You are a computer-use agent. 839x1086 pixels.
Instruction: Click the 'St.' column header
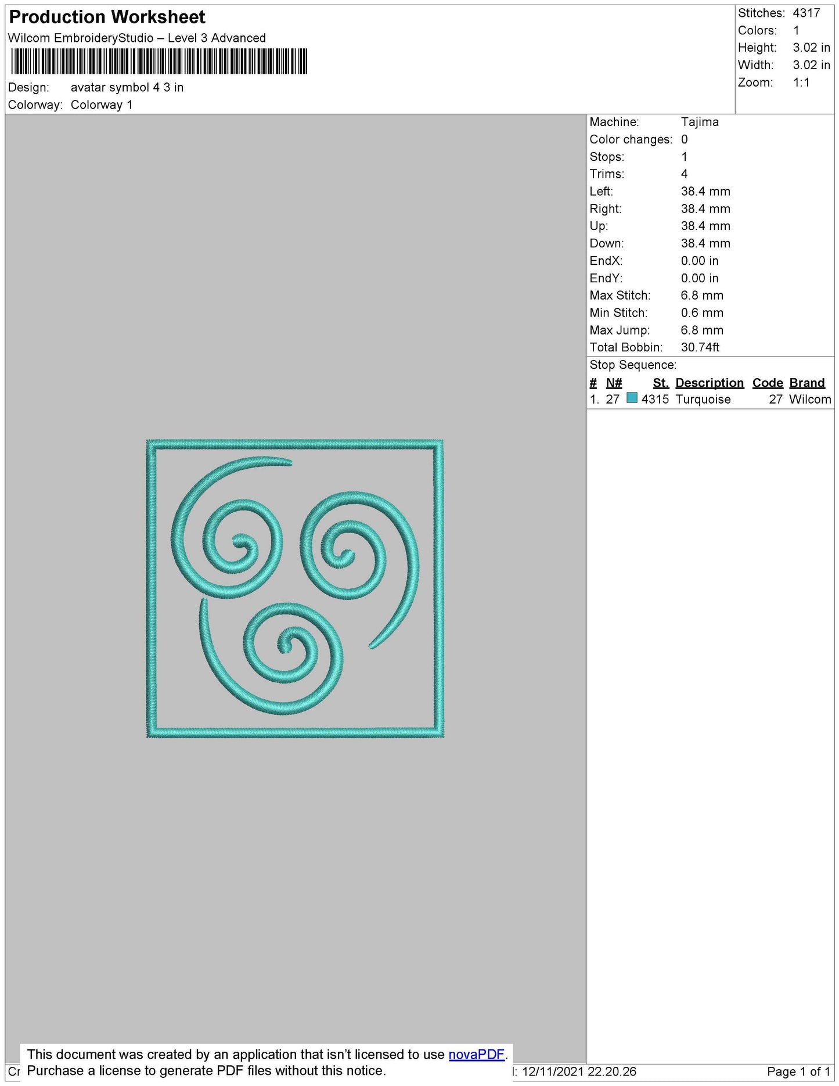pos(661,383)
